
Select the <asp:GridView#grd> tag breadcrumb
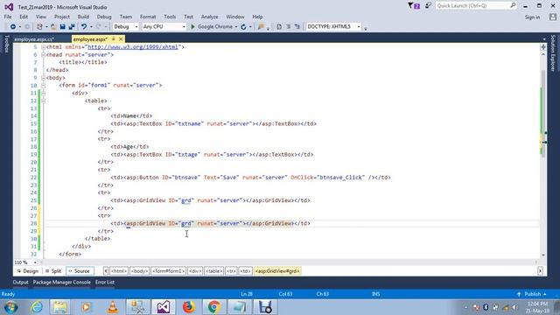pyautogui.click(x=277, y=271)
